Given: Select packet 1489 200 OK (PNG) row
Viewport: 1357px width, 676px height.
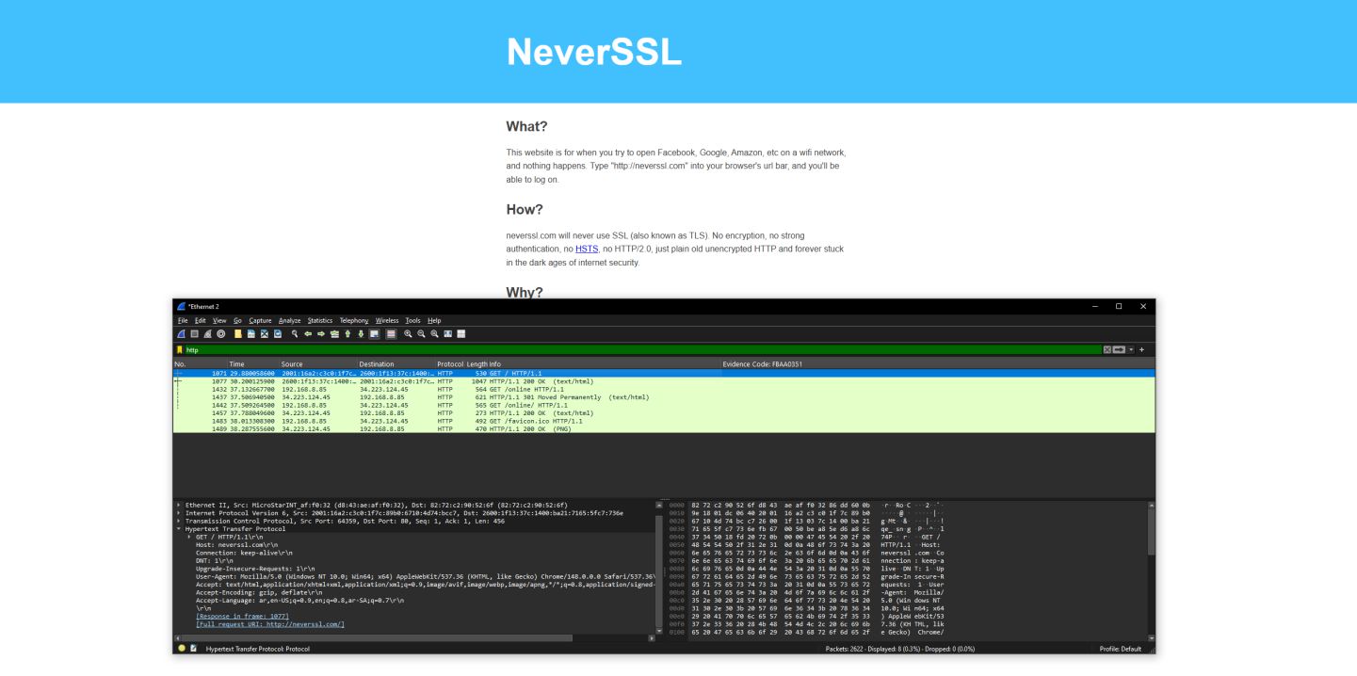Looking at the screenshot, I should [664, 428].
